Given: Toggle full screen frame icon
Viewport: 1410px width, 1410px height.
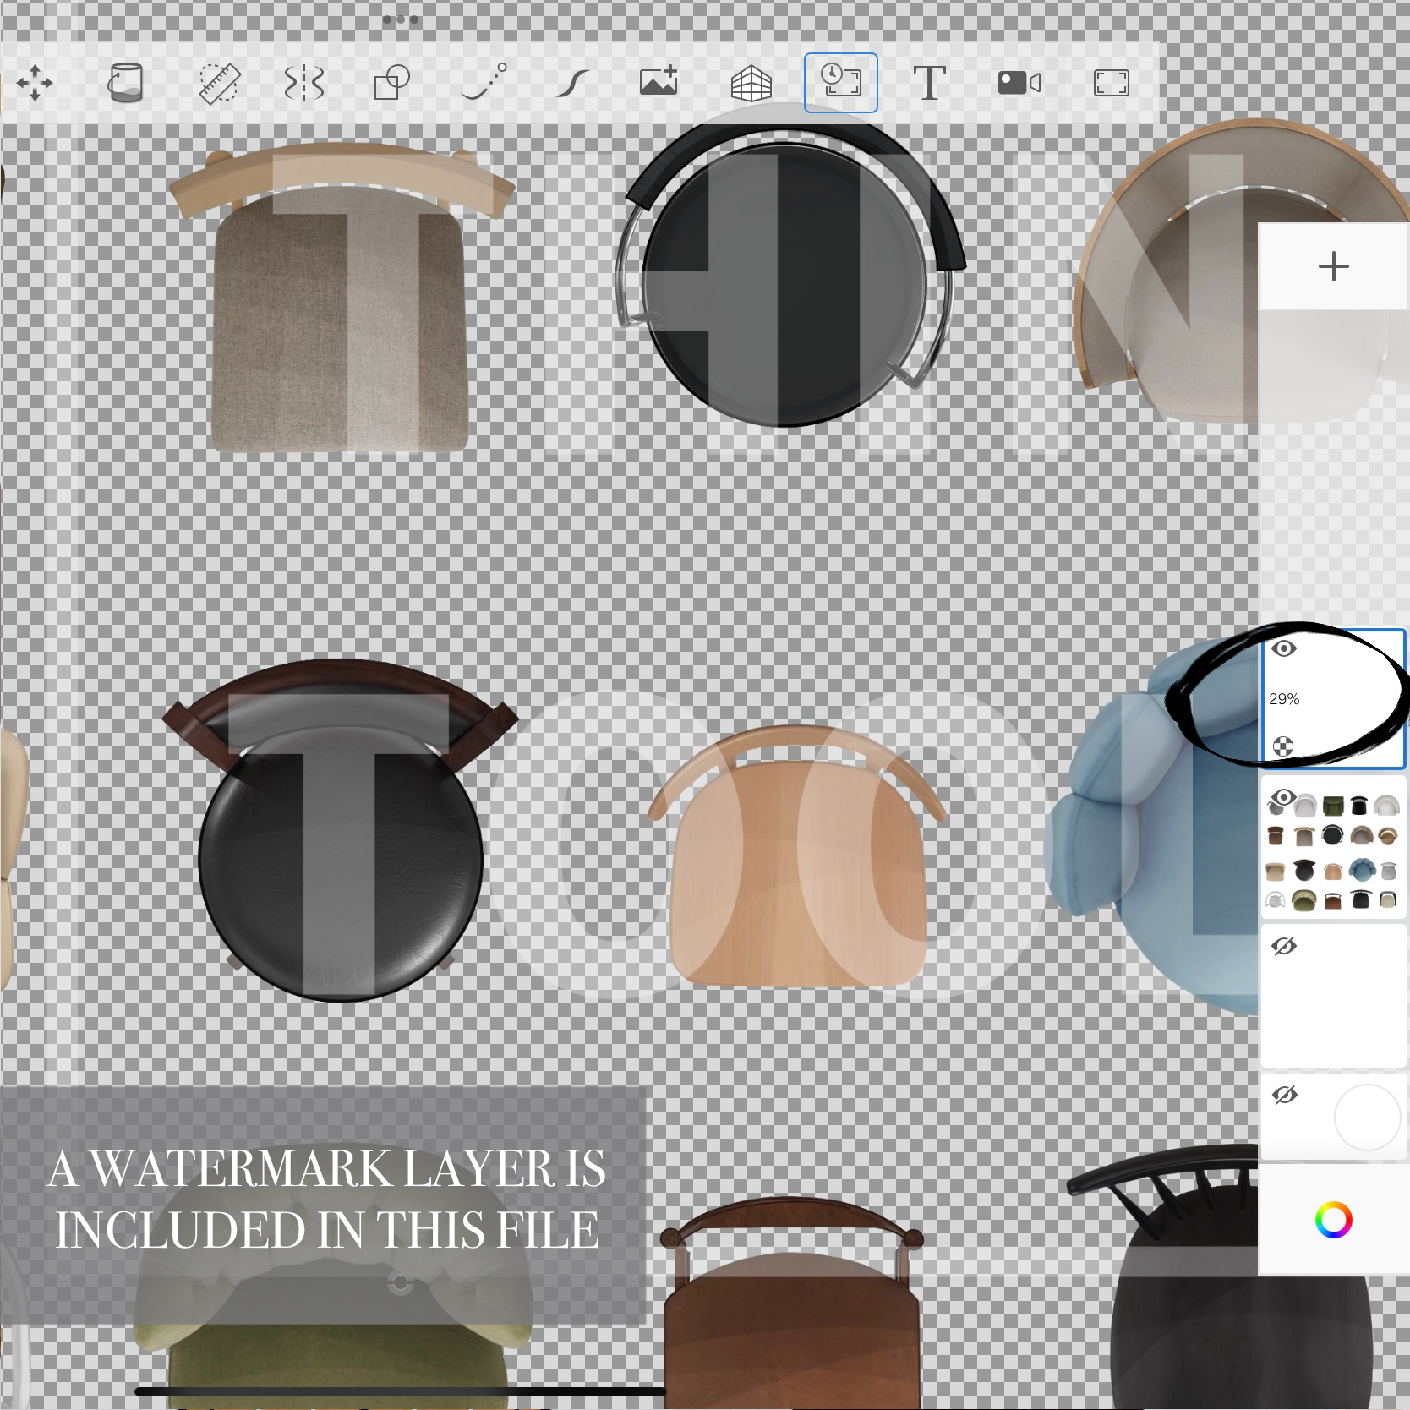Looking at the screenshot, I should (1111, 83).
